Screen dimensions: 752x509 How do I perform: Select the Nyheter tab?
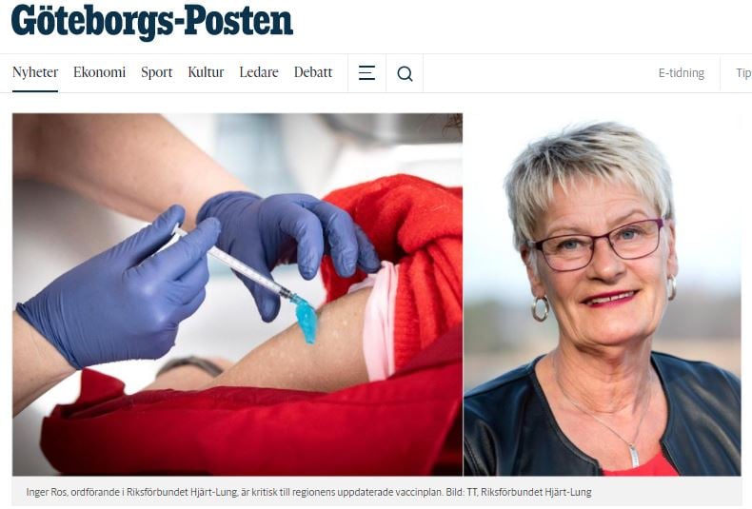[35, 72]
